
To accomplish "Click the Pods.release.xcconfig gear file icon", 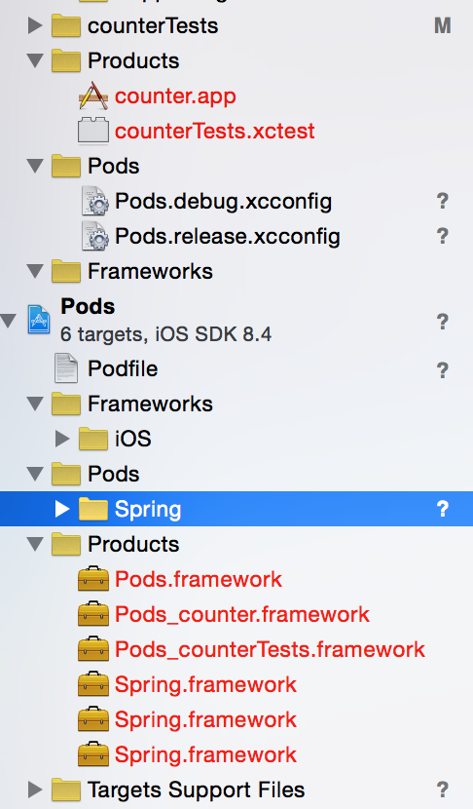I will pyautogui.click(x=95, y=236).
